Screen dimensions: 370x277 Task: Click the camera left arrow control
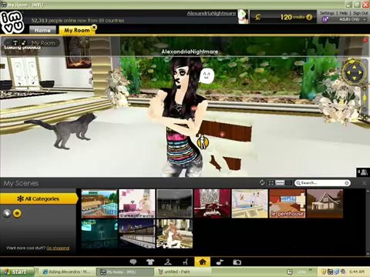[x=348, y=72]
